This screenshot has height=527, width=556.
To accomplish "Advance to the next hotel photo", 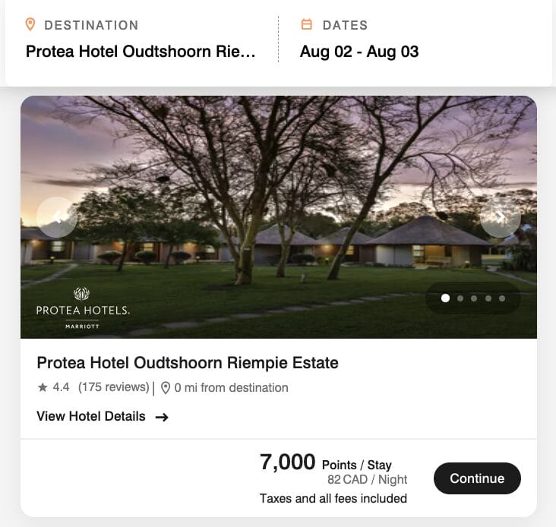I will (501, 217).
